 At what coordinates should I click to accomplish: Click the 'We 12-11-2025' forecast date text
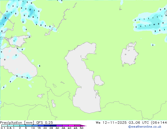111,123
